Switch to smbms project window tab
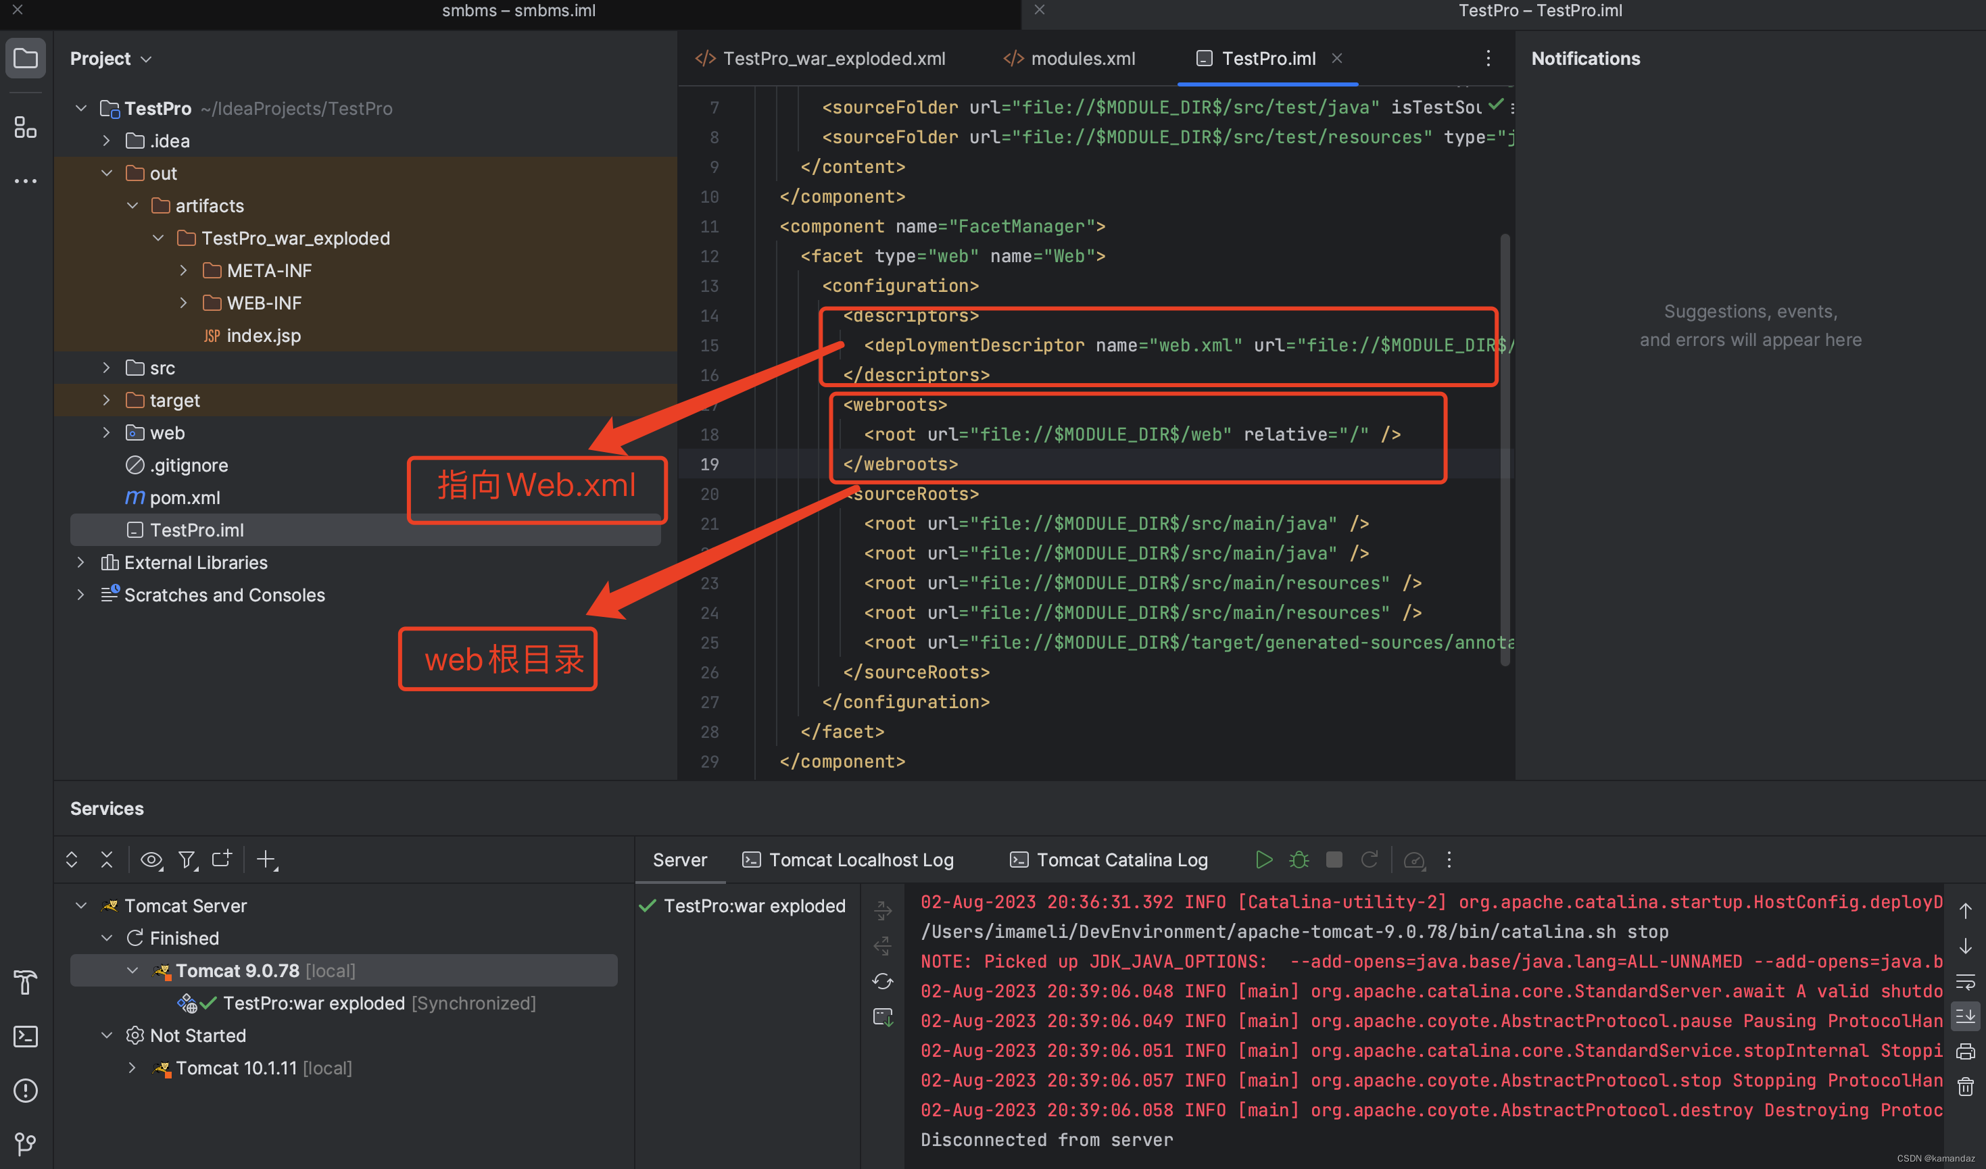 518,11
